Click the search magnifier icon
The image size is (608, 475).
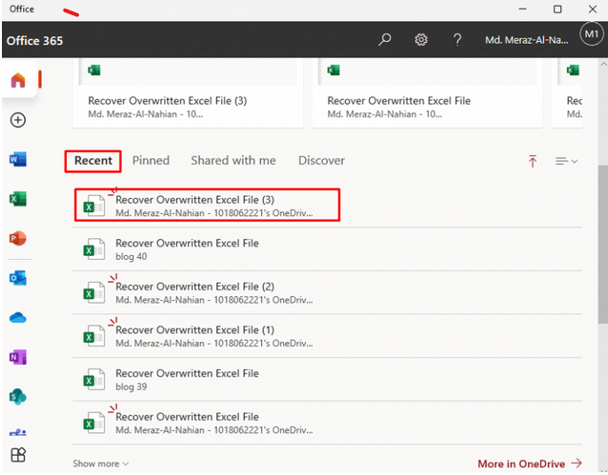point(384,40)
